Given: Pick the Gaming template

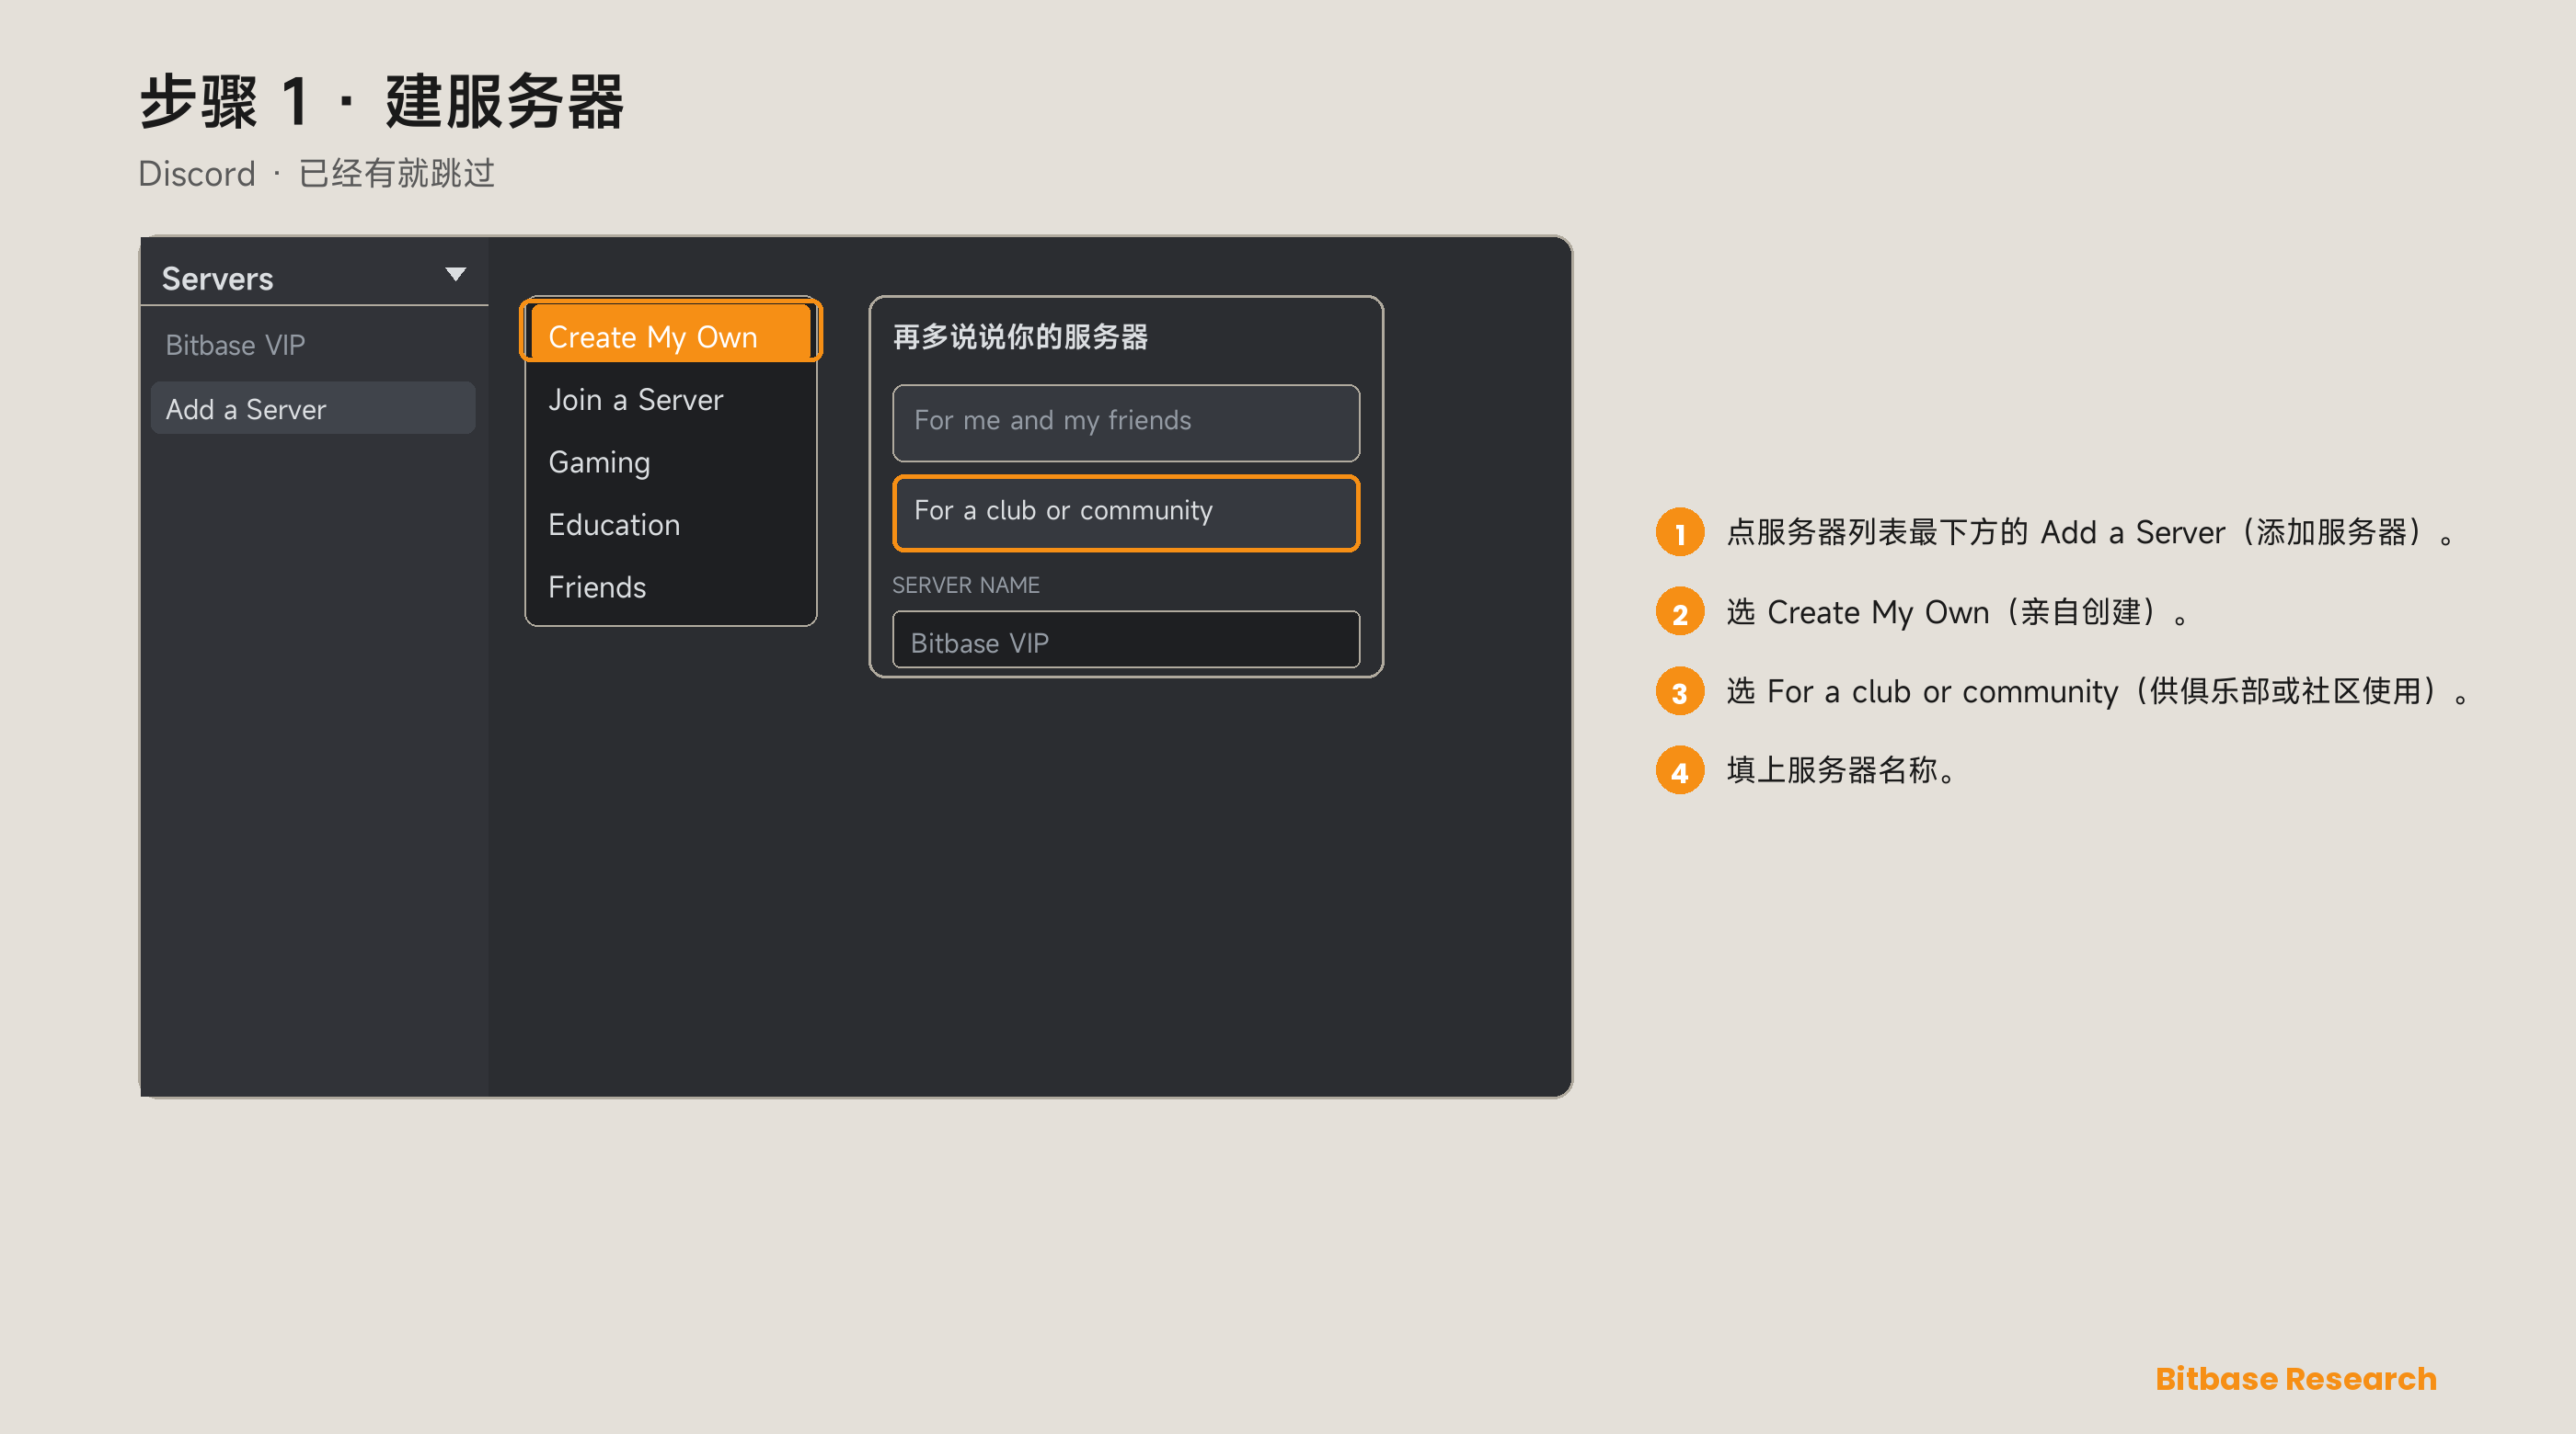Looking at the screenshot, I should pyautogui.click(x=599, y=461).
